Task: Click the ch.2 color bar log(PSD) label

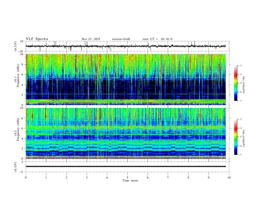Action: tap(244, 138)
